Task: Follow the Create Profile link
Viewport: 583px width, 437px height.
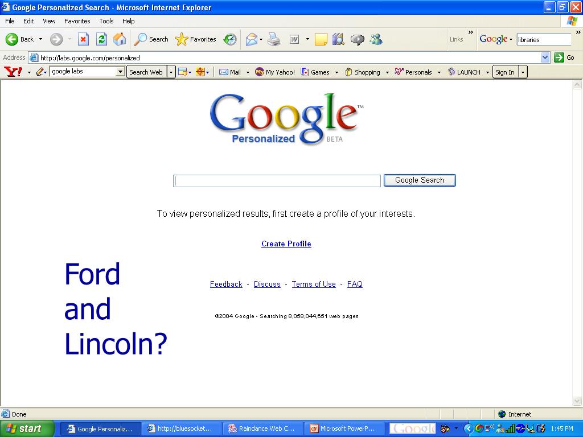Action: pyautogui.click(x=286, y=244)
